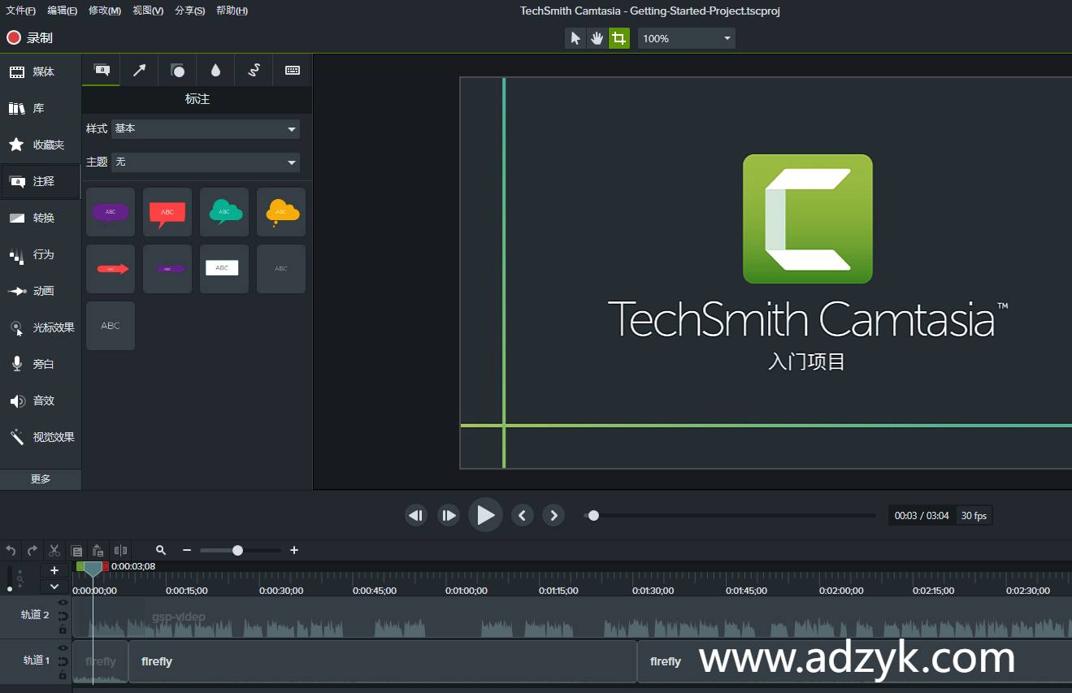
Task: Open the canvas zoom percentage dropdown
Action: 686,37
